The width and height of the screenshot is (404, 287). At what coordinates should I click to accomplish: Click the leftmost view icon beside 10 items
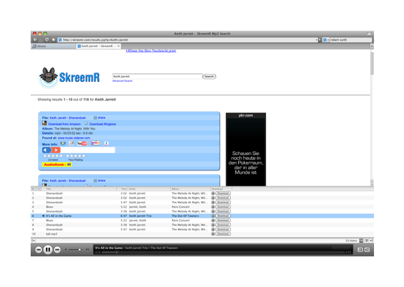click(361, 240)
